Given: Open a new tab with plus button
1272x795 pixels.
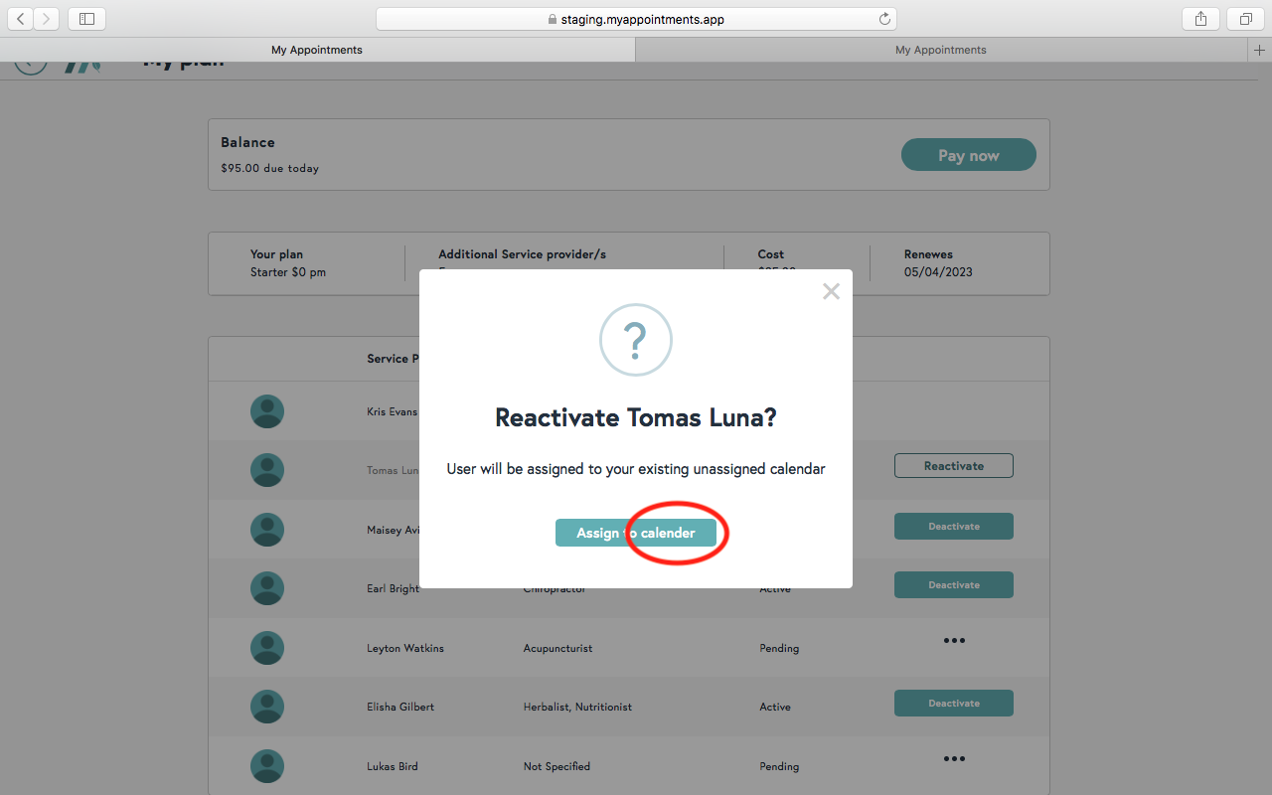Looking at the screenshot, I should point(1259,50).
